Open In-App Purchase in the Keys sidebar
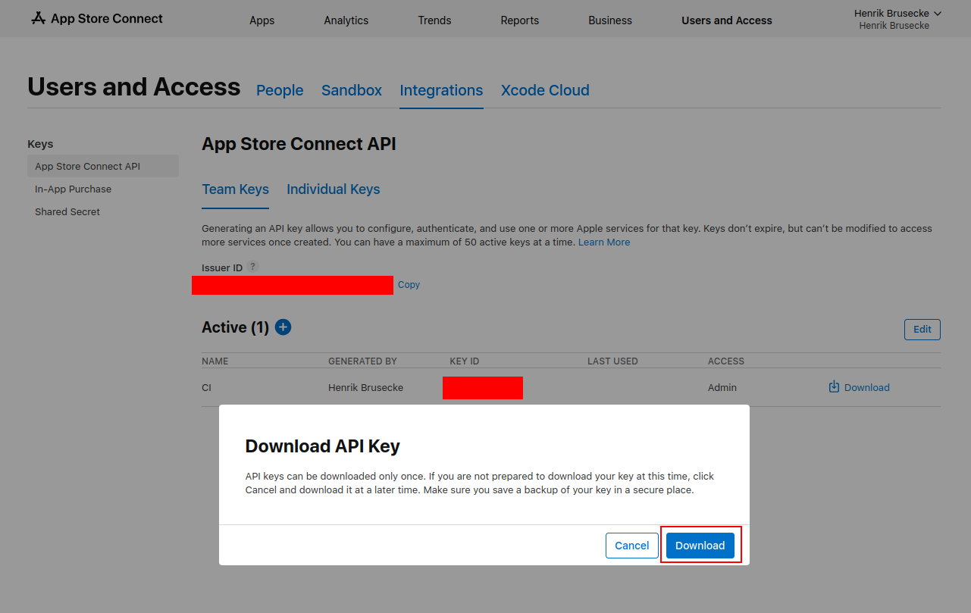The image size is (971, 613). pyautogui.click(x=73, y=189)
